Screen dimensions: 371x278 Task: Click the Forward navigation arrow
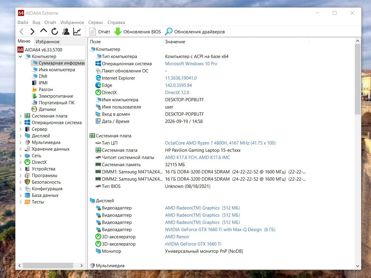pyautogui.click(x=32, y=32)
